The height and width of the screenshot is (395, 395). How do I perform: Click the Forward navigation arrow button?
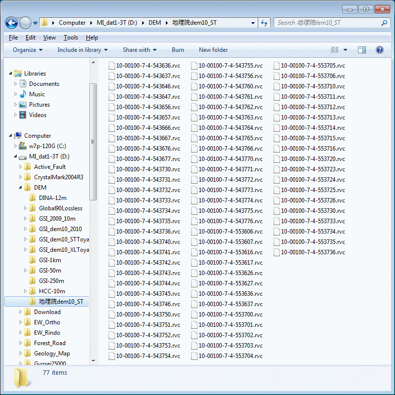(25, 23)
